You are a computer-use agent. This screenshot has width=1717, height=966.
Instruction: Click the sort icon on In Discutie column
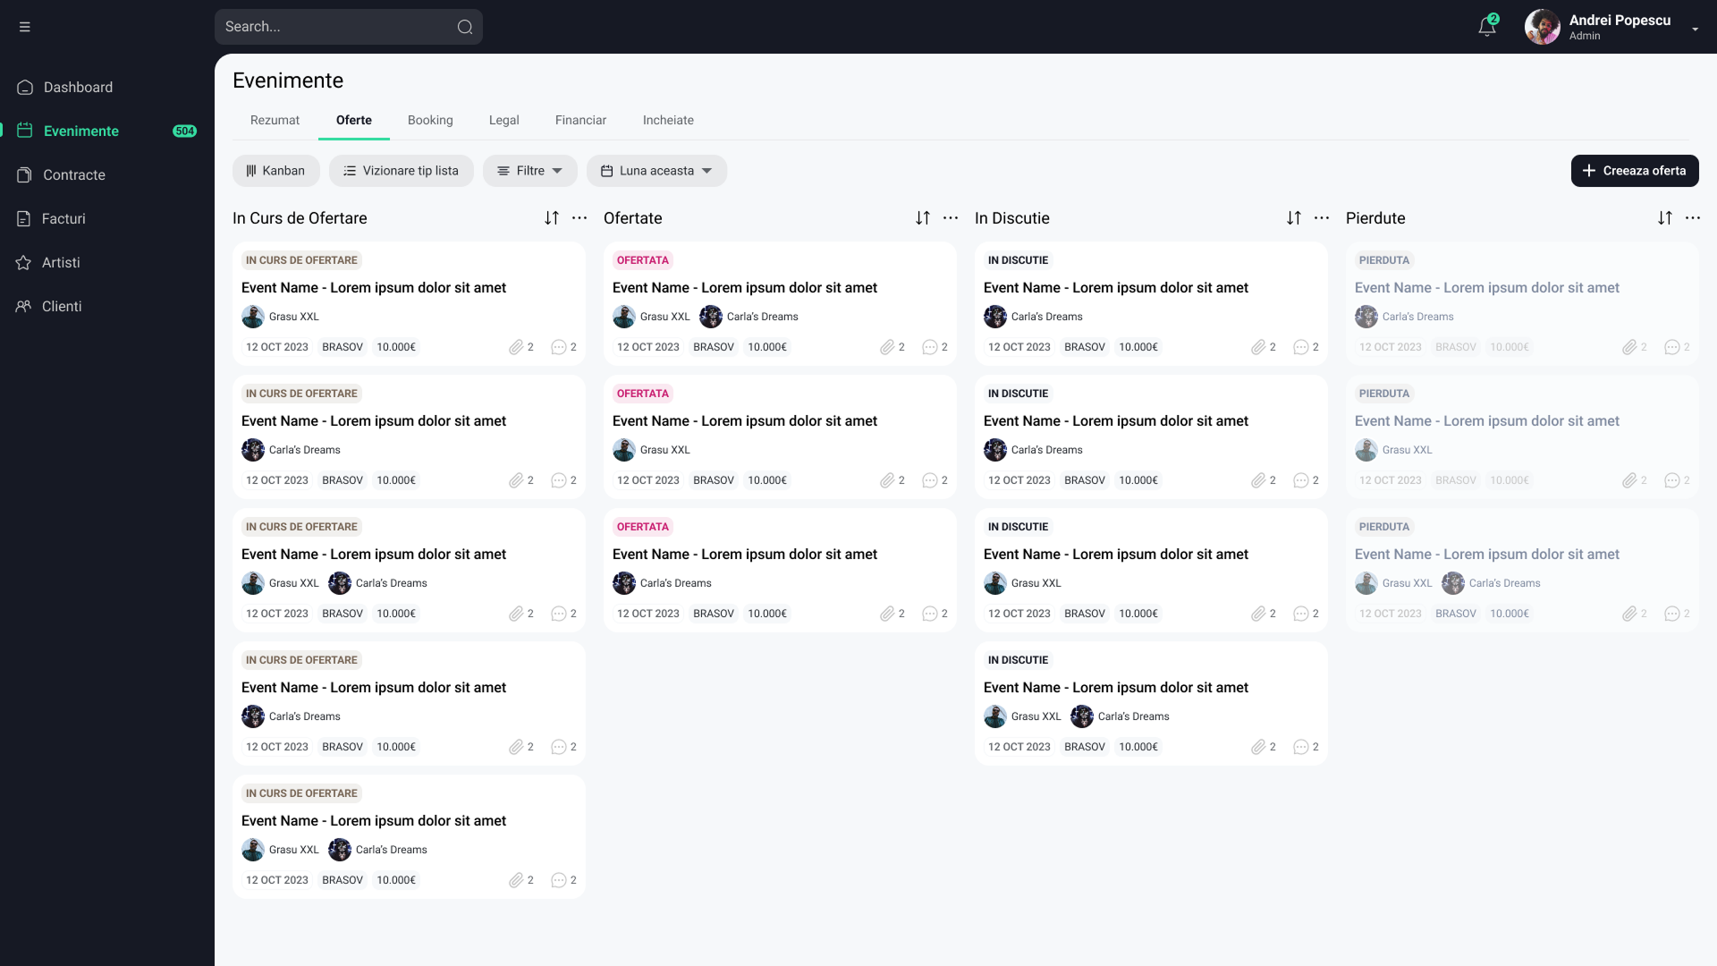click(1294, 218)
